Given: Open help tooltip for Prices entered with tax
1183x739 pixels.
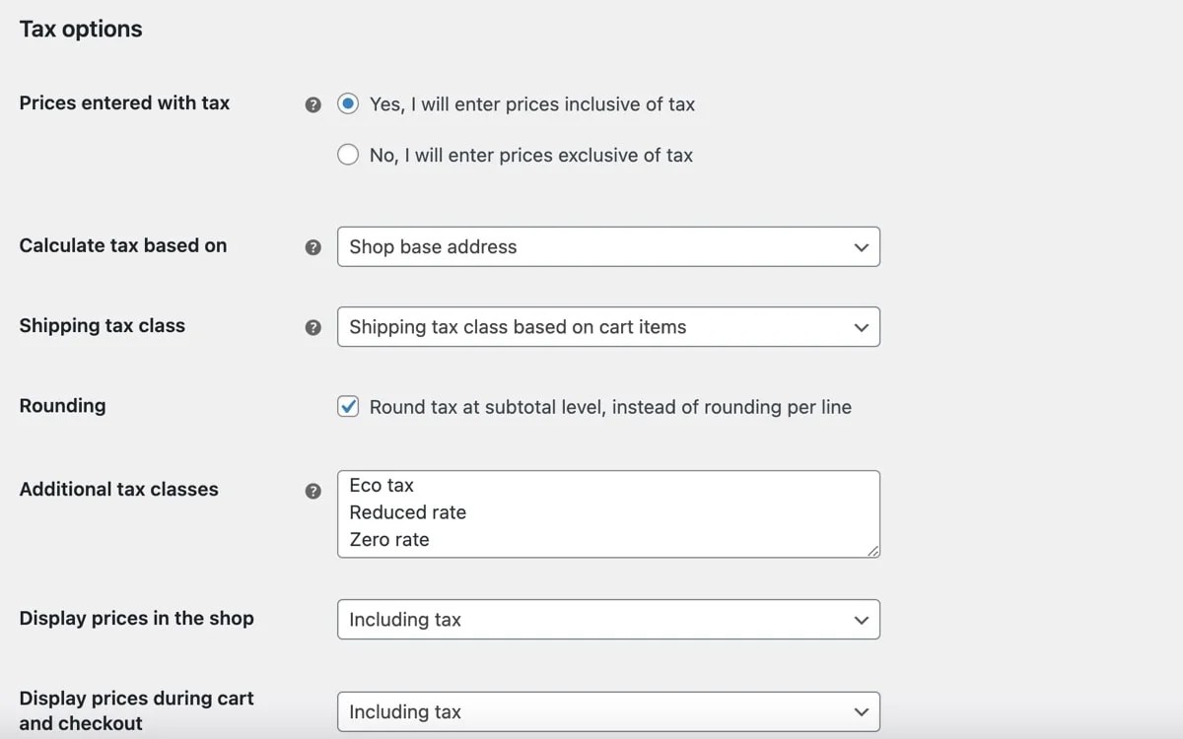Looking at the screenshot, I should coord(313,102).
